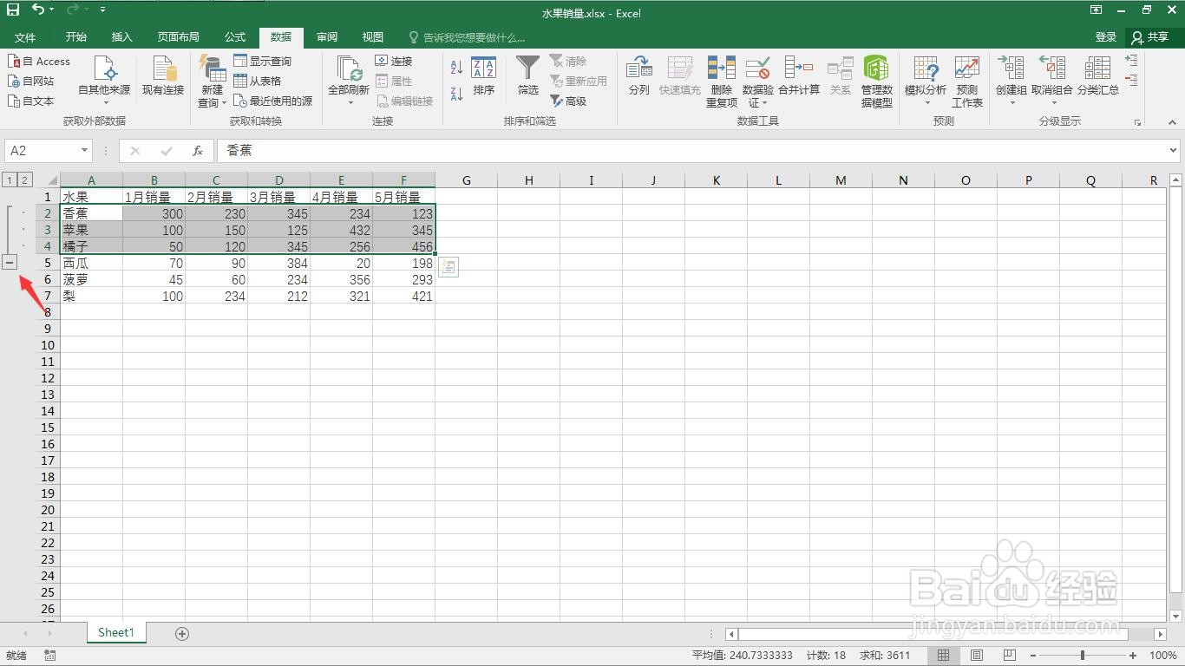Toggle Filter (筛选) funnel
Image resolution: width=1185 pixels, height=666 pixels.
pyautogui.click(x=528, y=76)
